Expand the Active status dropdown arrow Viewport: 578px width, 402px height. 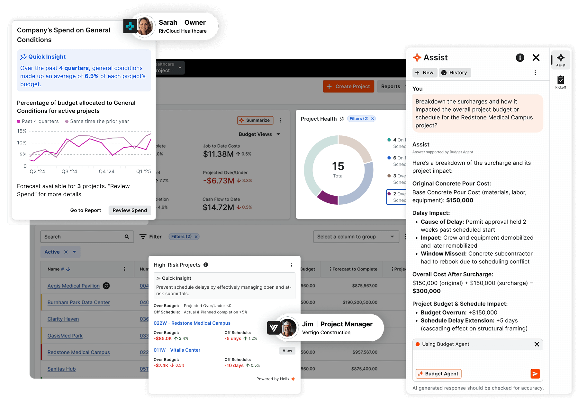(x=74, y=252)
